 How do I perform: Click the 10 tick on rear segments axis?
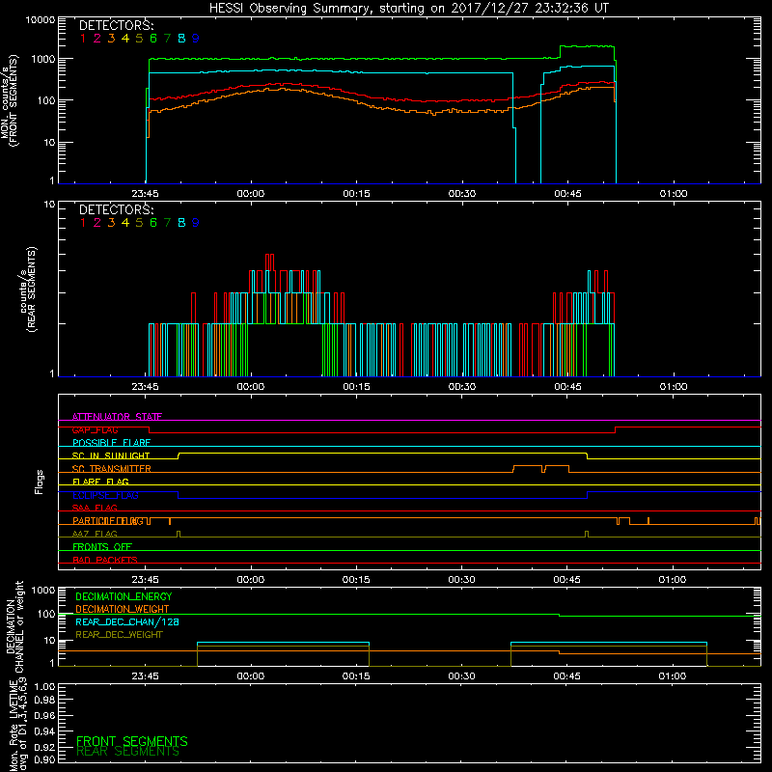[x=50, y=205]
